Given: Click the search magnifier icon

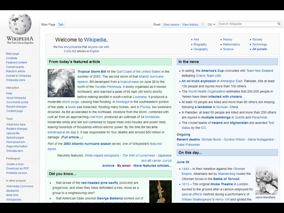Looking at the screenshot, I should click(279, 24).
